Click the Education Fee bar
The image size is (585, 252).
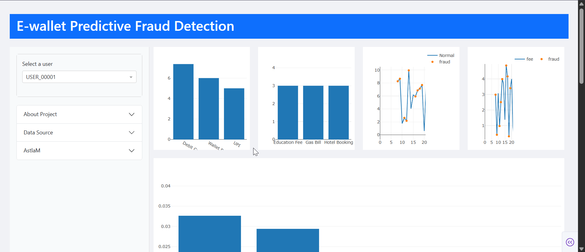[x=288, y=112]
